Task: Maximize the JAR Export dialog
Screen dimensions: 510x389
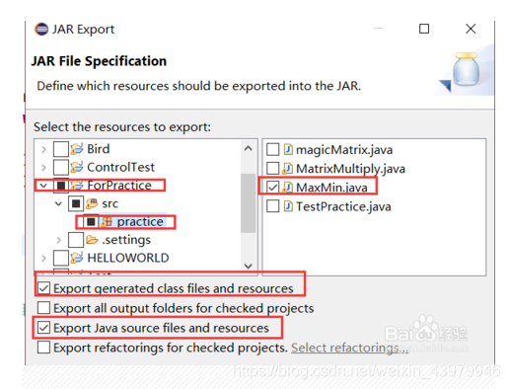Action: tap(424, 29)
